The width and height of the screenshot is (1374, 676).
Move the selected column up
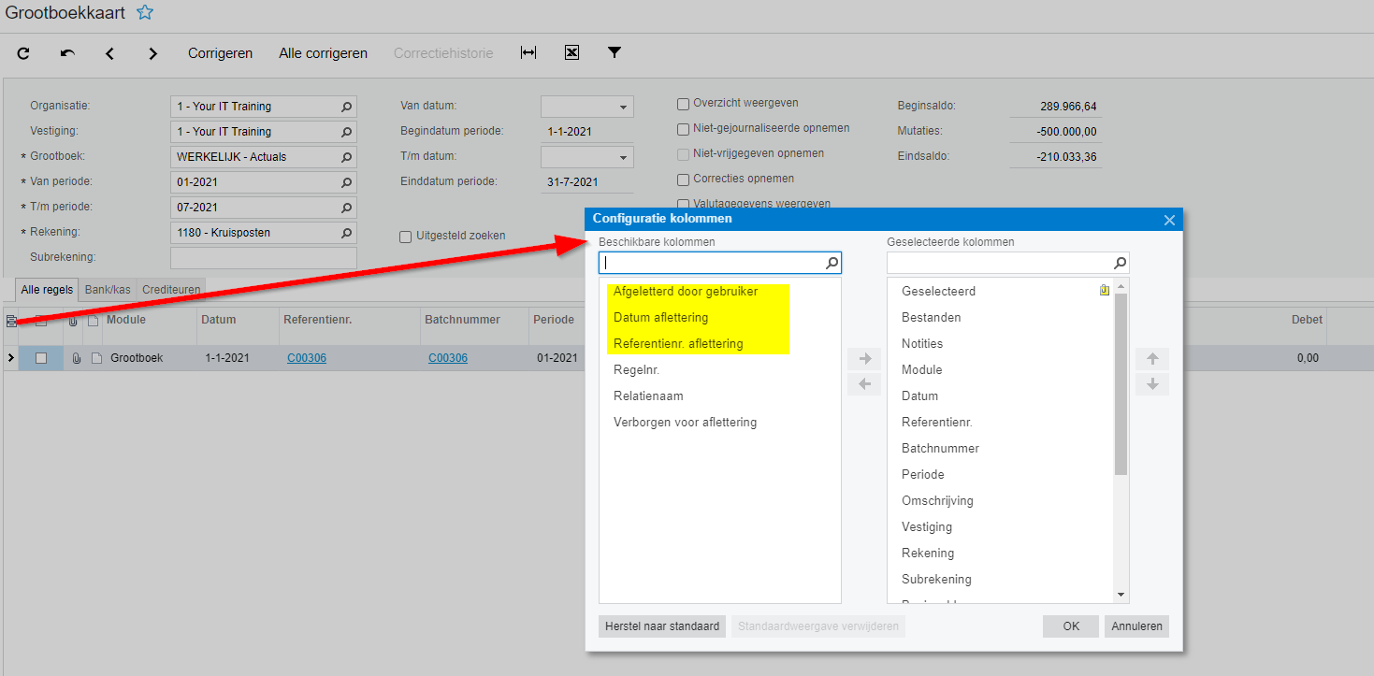pos(1152,358)
